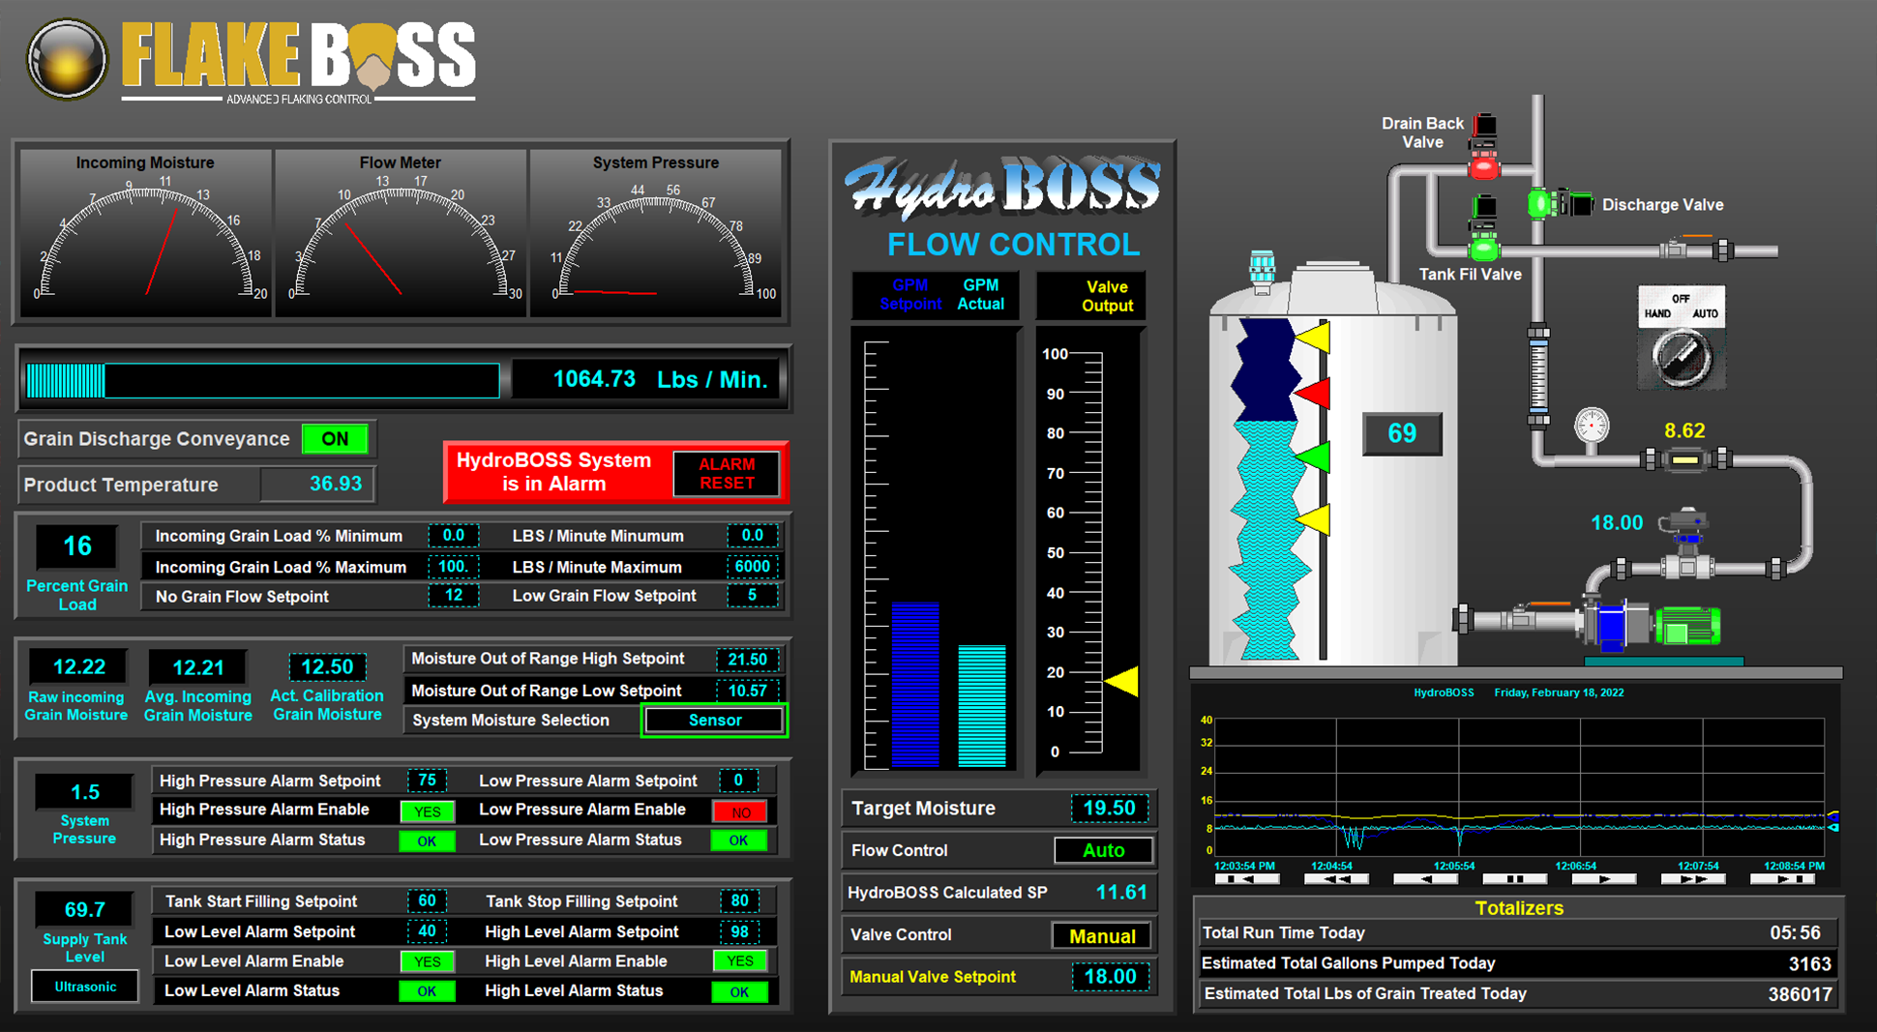Click the ALARM RESET button
This screenshot has height=1032, width=1877.
point(727,474)
